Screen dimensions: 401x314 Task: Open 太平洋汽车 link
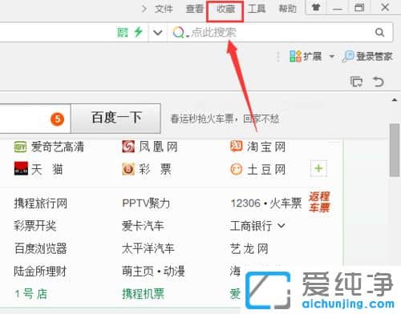(148, 248)
